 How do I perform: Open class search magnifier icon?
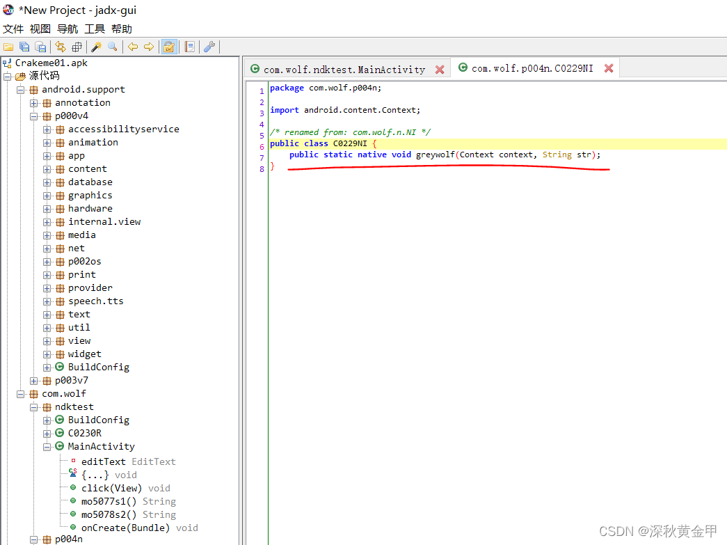click(113, 47)
